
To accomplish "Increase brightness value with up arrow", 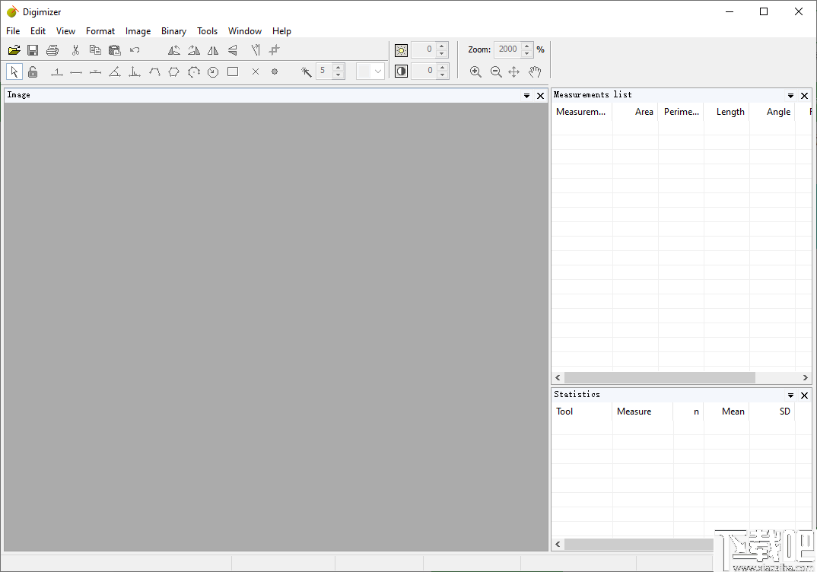I will (x=442, y=46).
